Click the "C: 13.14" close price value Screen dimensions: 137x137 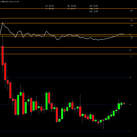coord(50,9)
